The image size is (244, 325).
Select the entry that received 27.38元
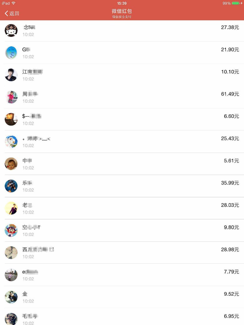pyautogui.click(x=122, y=31)
